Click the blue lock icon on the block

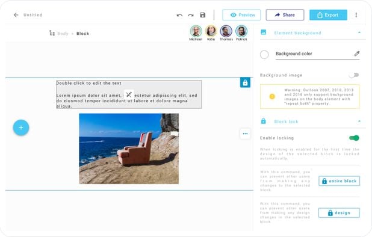point(245,82)
